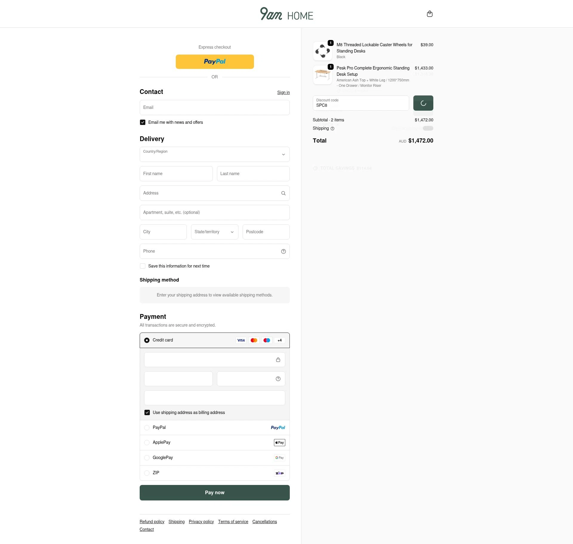This screenshot has width=573, height=544.
Task: Click the +4 badge showing more card types
Action: (279, 340)
